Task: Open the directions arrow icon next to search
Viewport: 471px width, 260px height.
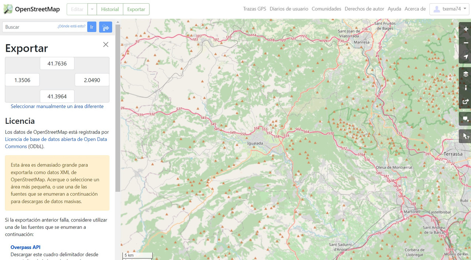Action: (106, 27)
